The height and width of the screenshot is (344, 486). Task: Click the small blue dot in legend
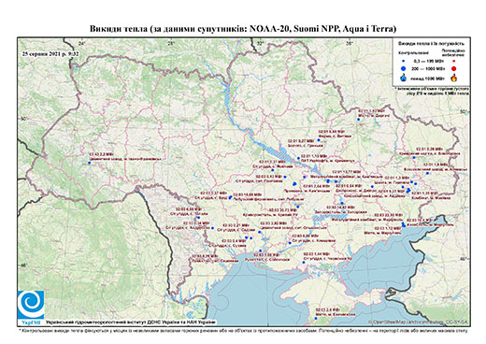(x=403, y=61)
